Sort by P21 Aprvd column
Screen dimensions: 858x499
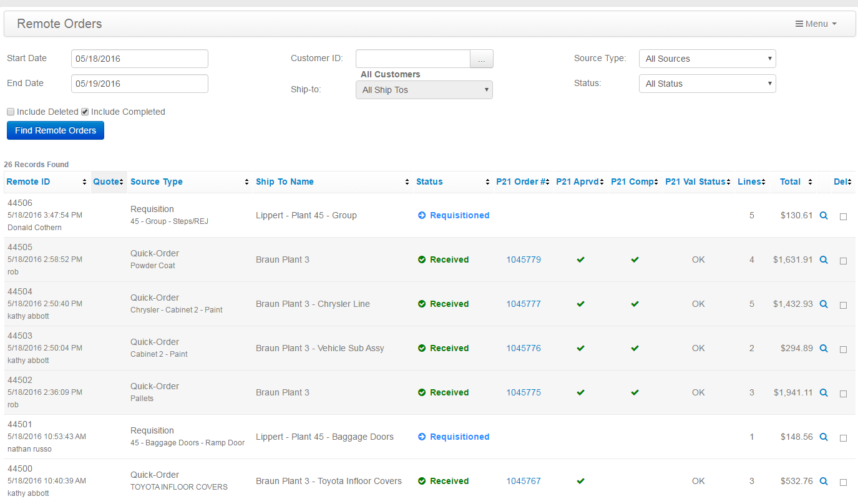[580, 182]
